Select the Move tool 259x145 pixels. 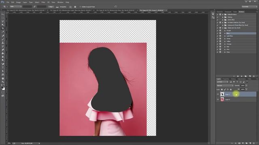3,14
